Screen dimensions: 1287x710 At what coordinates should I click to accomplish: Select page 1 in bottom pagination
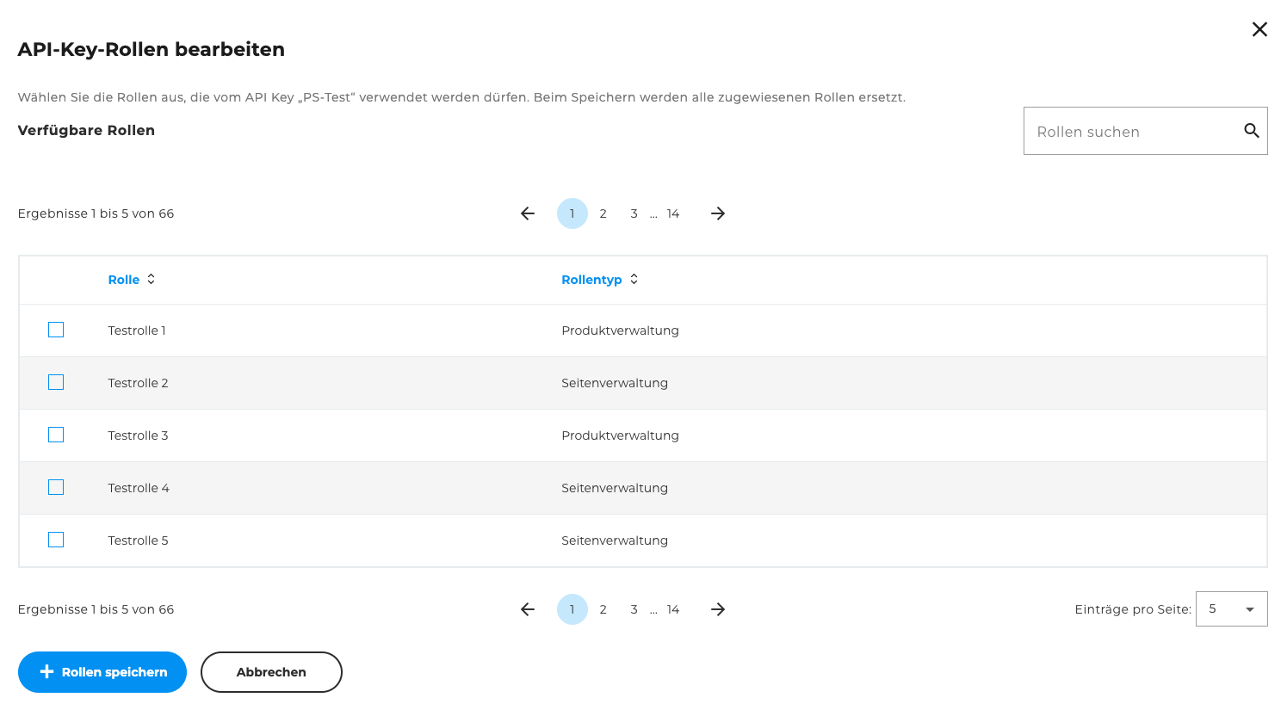tap(572, 609)
